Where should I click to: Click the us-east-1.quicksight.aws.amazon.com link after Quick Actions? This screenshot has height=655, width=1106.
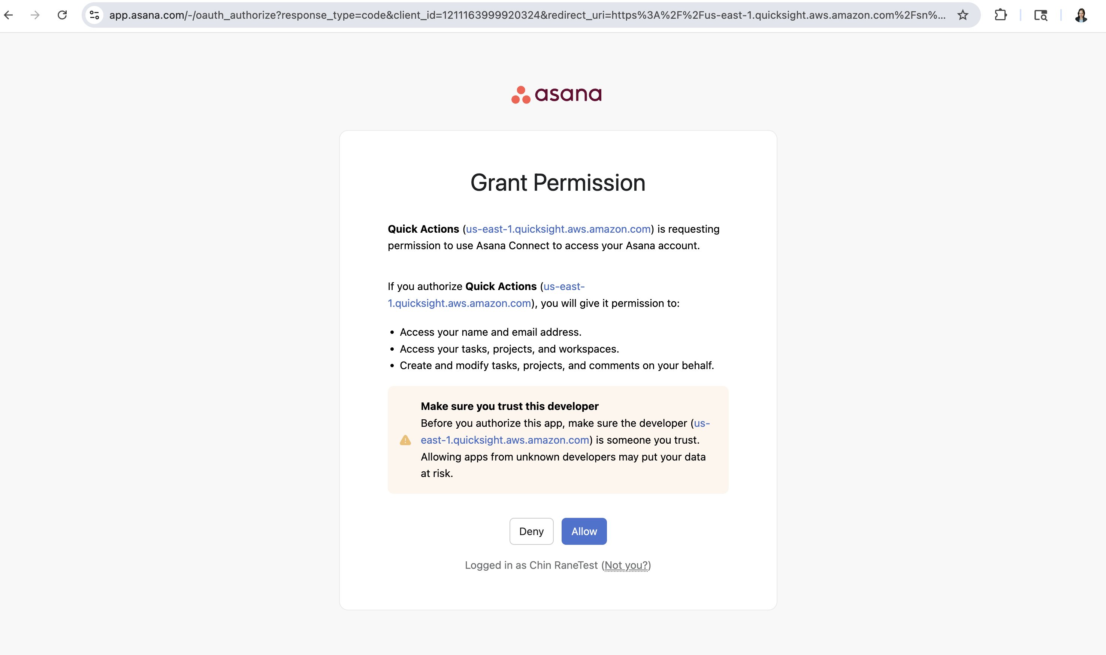tap(557, 229)
